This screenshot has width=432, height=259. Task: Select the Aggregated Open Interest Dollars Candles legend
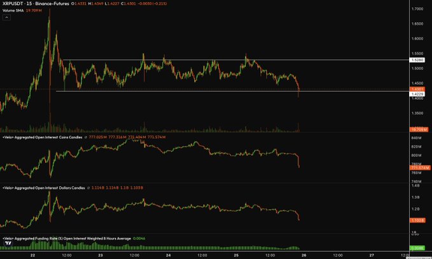point(44,188)
